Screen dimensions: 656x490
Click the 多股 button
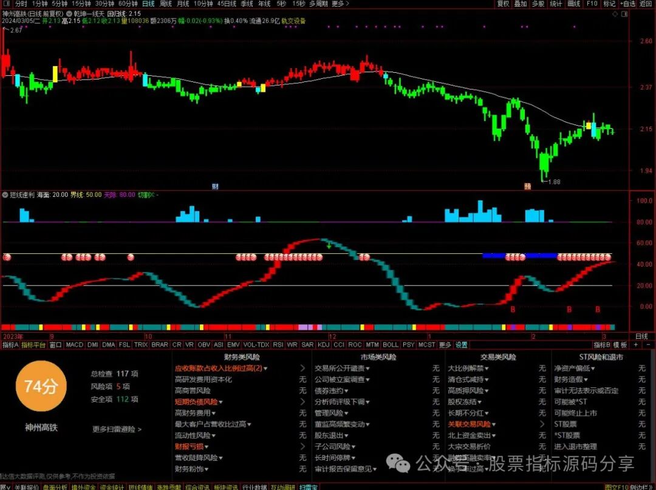click(538, 4)
